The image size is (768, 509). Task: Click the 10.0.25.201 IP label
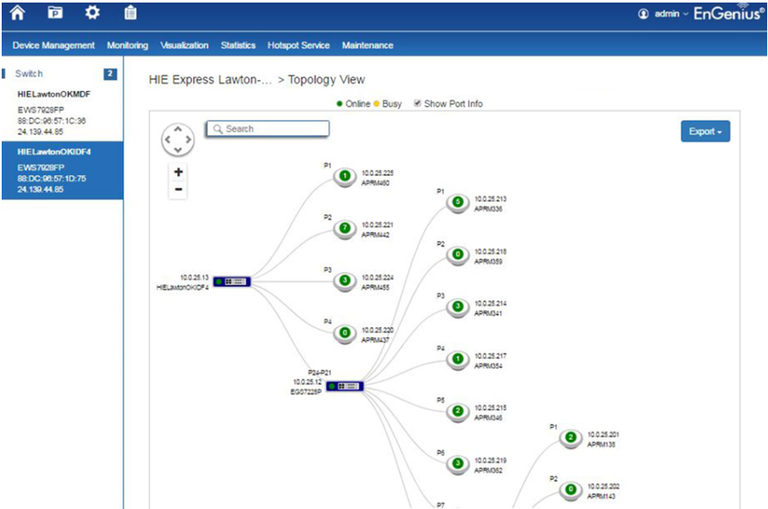[604, 434]
